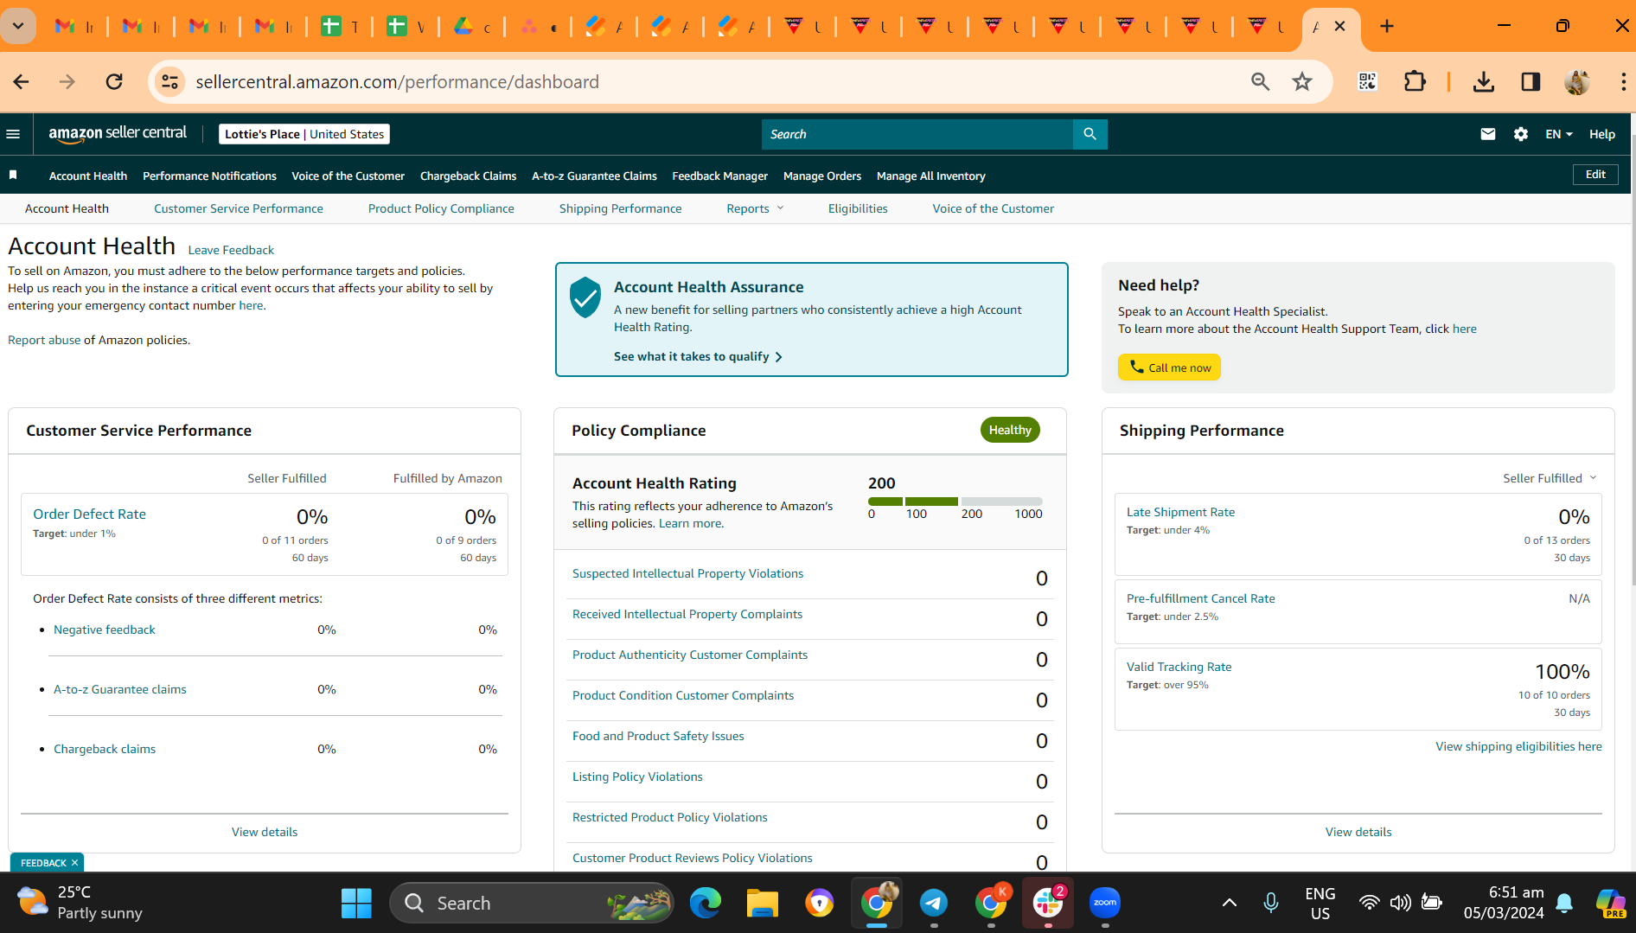Click the QR code extension icon
The width and height of the screenshot is (1636, 933).
(1367, 81)
